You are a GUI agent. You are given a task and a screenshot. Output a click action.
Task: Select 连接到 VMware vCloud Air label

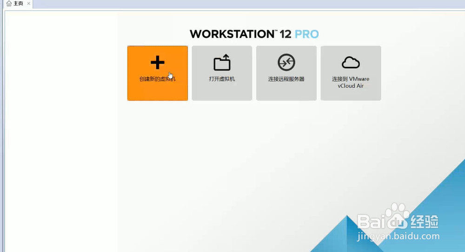point(351,82)
